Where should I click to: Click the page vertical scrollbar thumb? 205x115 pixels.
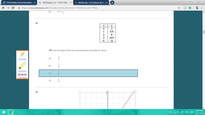tap(204, 32)
